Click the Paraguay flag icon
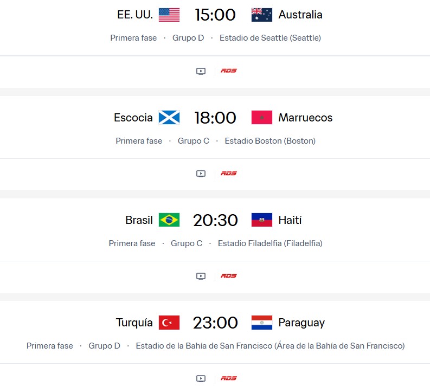The height and width of the screenshot is (386, 430). click(262, 323)
